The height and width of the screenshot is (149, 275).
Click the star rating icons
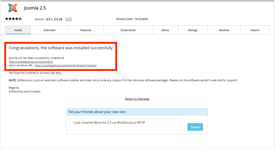(x=14, y=19)
